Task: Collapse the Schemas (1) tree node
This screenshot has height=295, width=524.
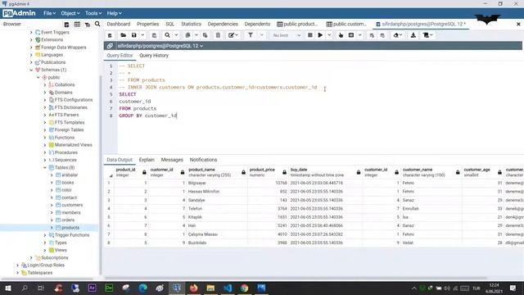Action: (31, 70)
